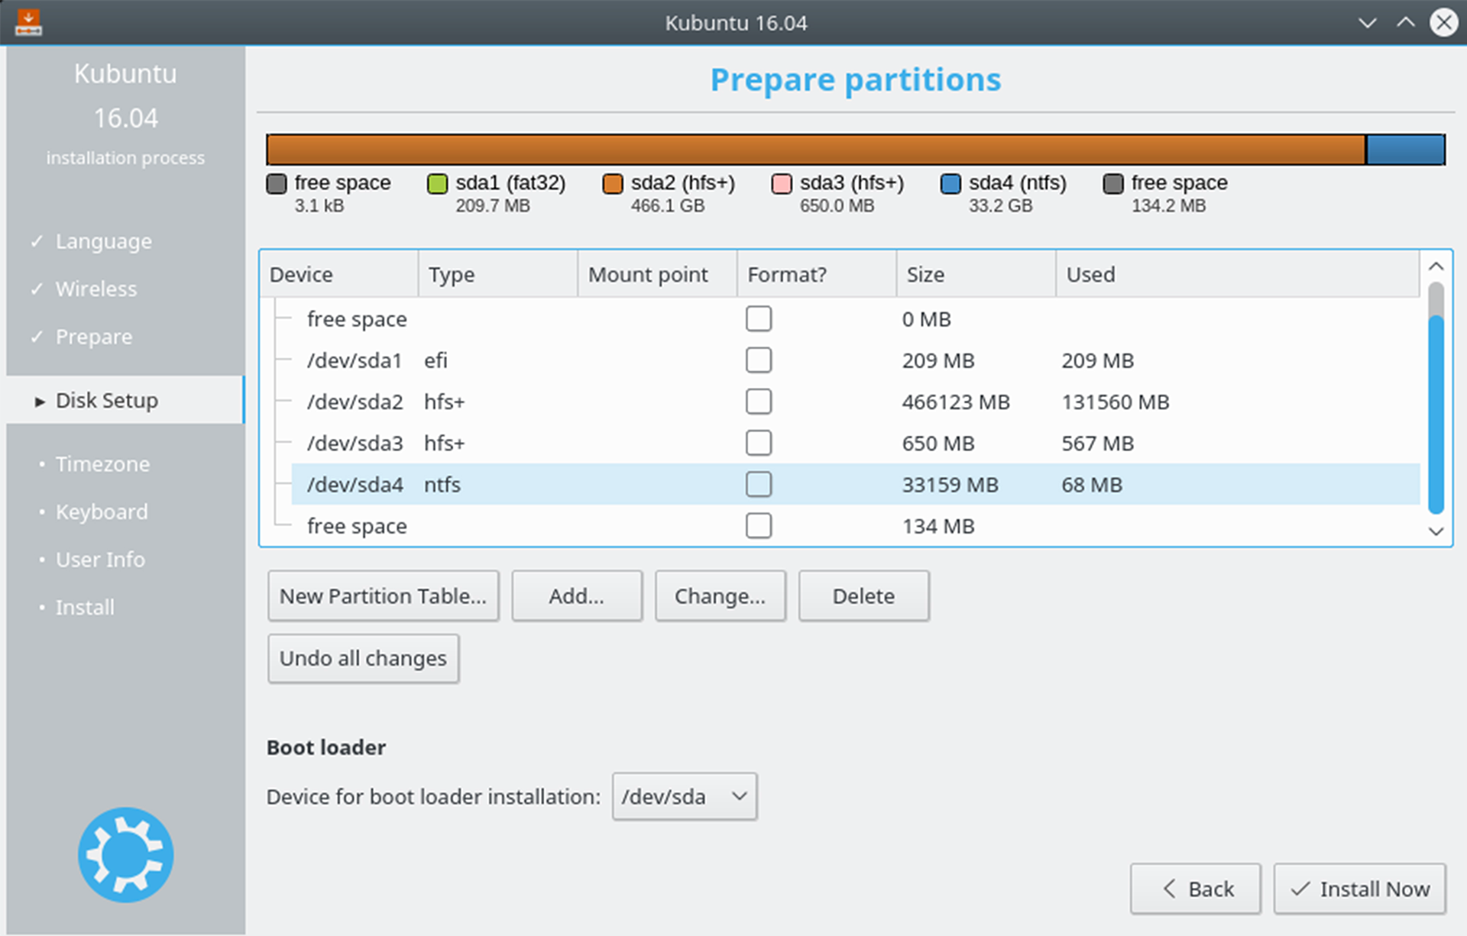The width and height of the screenshot is (1467, 936).
Task: Toggle format checkbox for /dev/sda2
Action: click(759, 401)
